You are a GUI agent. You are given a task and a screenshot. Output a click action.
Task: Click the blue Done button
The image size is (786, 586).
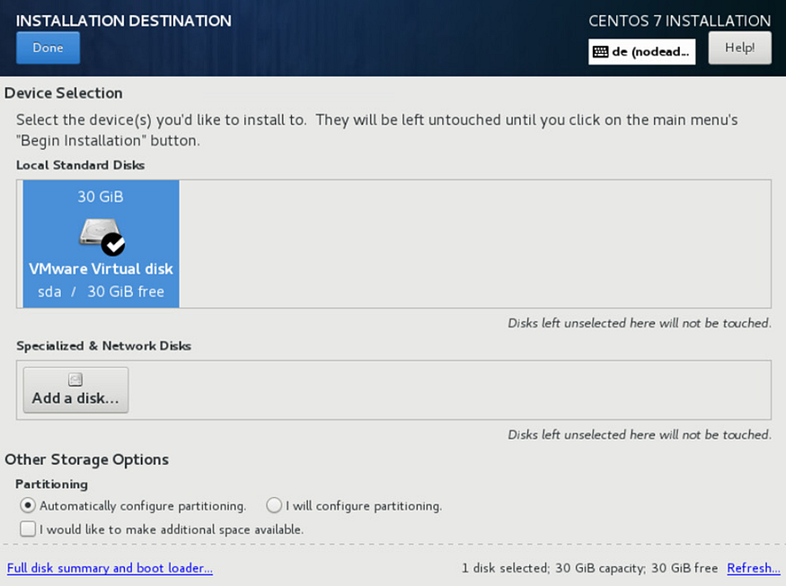48,48
